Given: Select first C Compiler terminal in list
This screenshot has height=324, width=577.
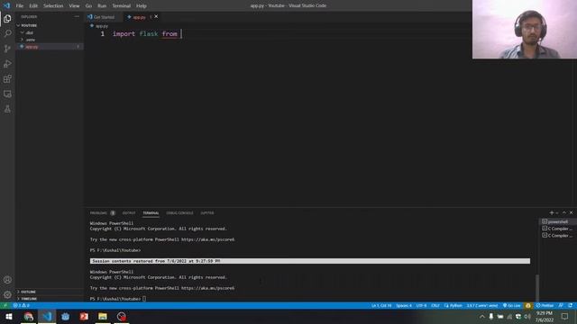Looking at the screenshot, I should pos(557,229).
